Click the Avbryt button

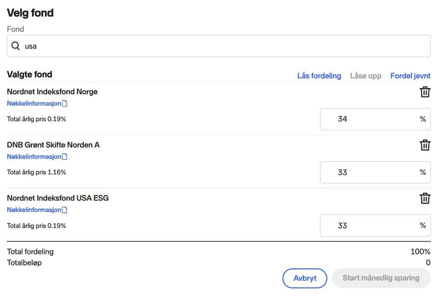point(305,278)
